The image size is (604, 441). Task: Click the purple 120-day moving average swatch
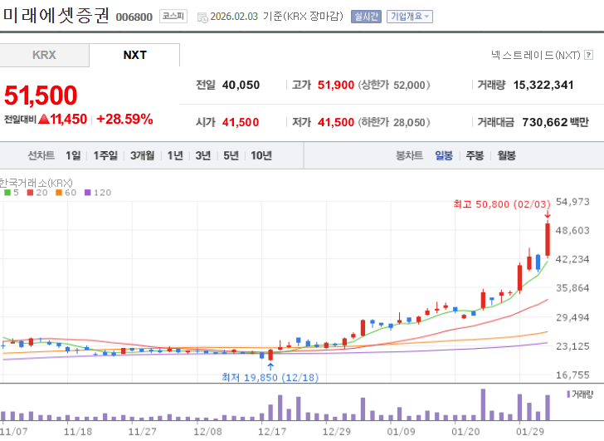[x=87, y=193]
